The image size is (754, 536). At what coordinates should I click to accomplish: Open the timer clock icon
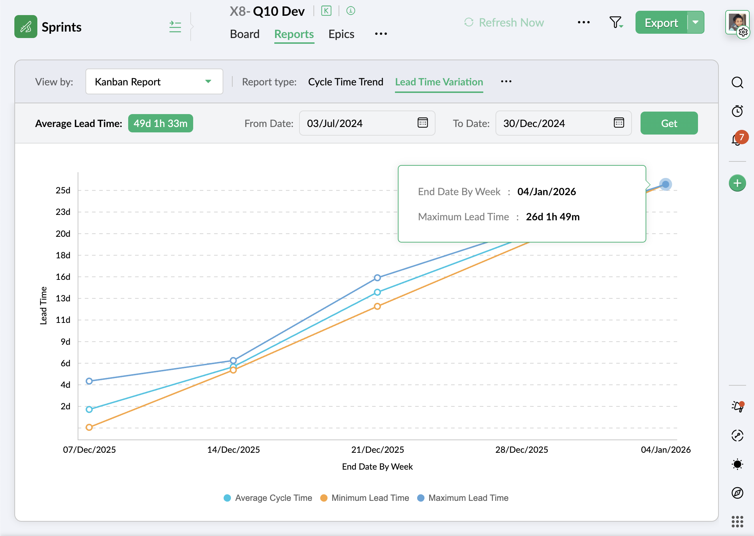click(x=737, y=111)
